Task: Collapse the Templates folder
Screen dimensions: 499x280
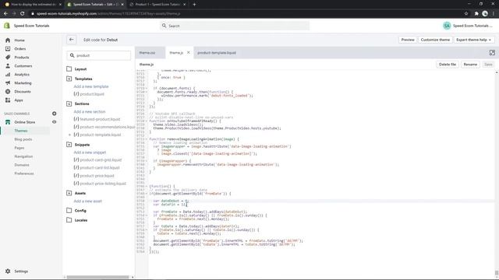Action: [x=69, y=79]
